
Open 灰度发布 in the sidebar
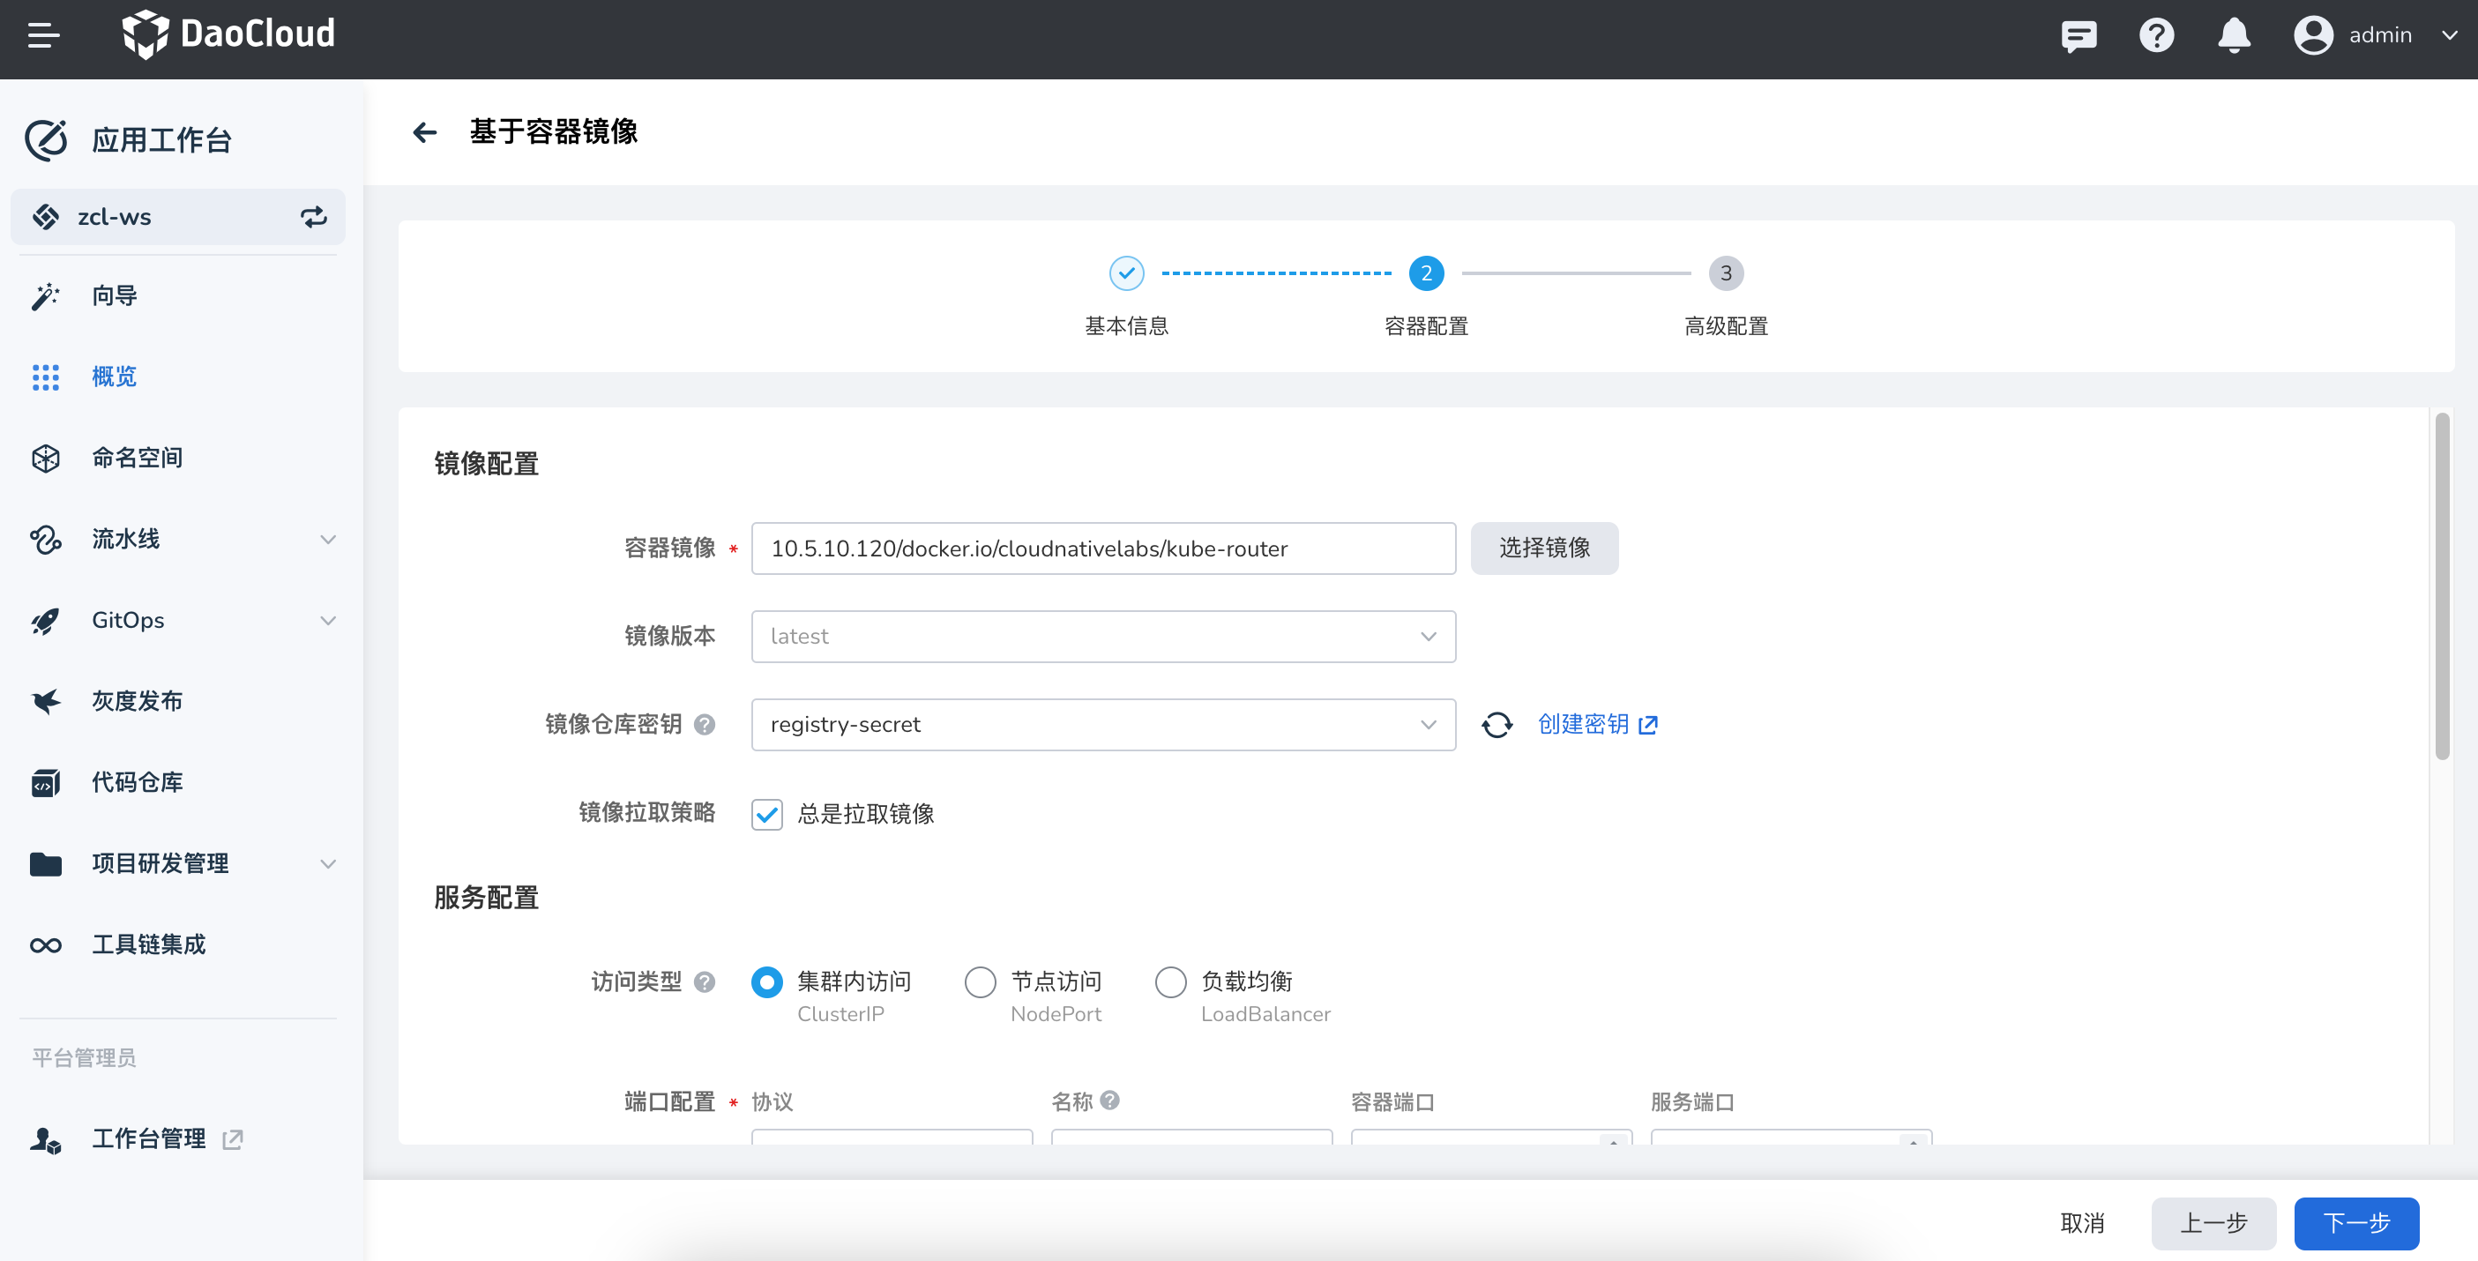pos(137,701)
